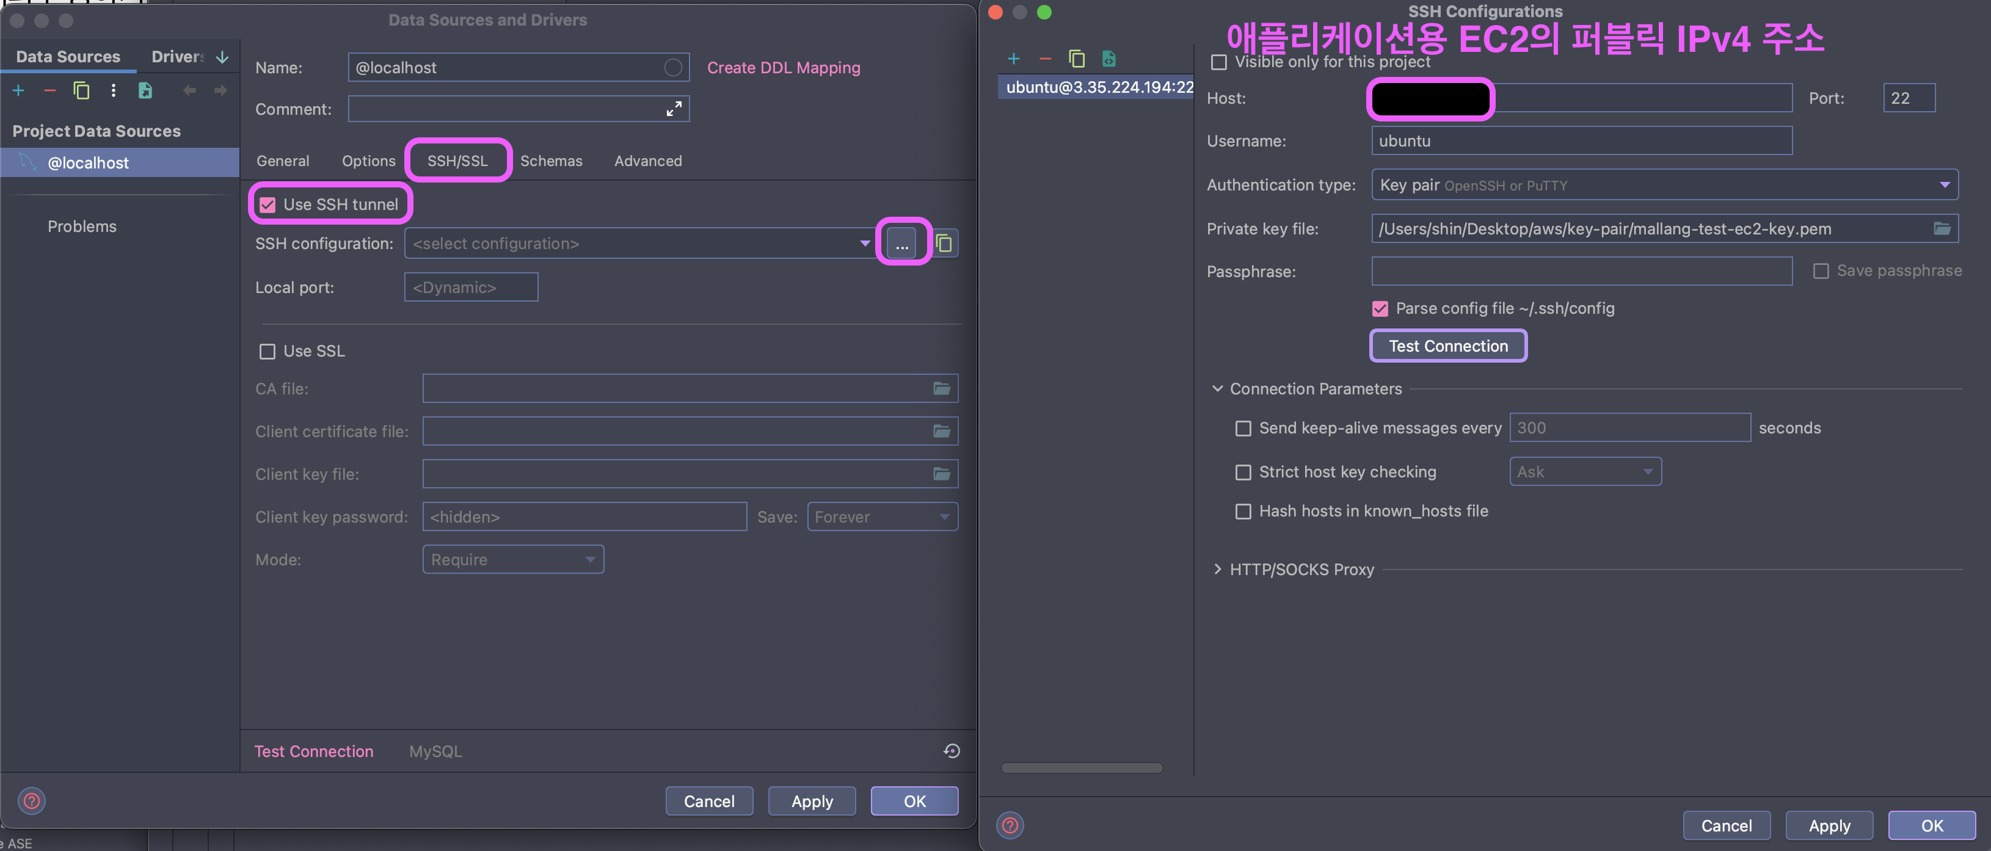Browse for private key file folder icon
1991x851 pixels.
pos(1942,228)
